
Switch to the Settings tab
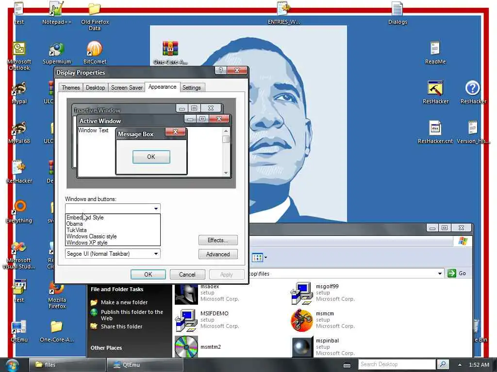point(191,88)
